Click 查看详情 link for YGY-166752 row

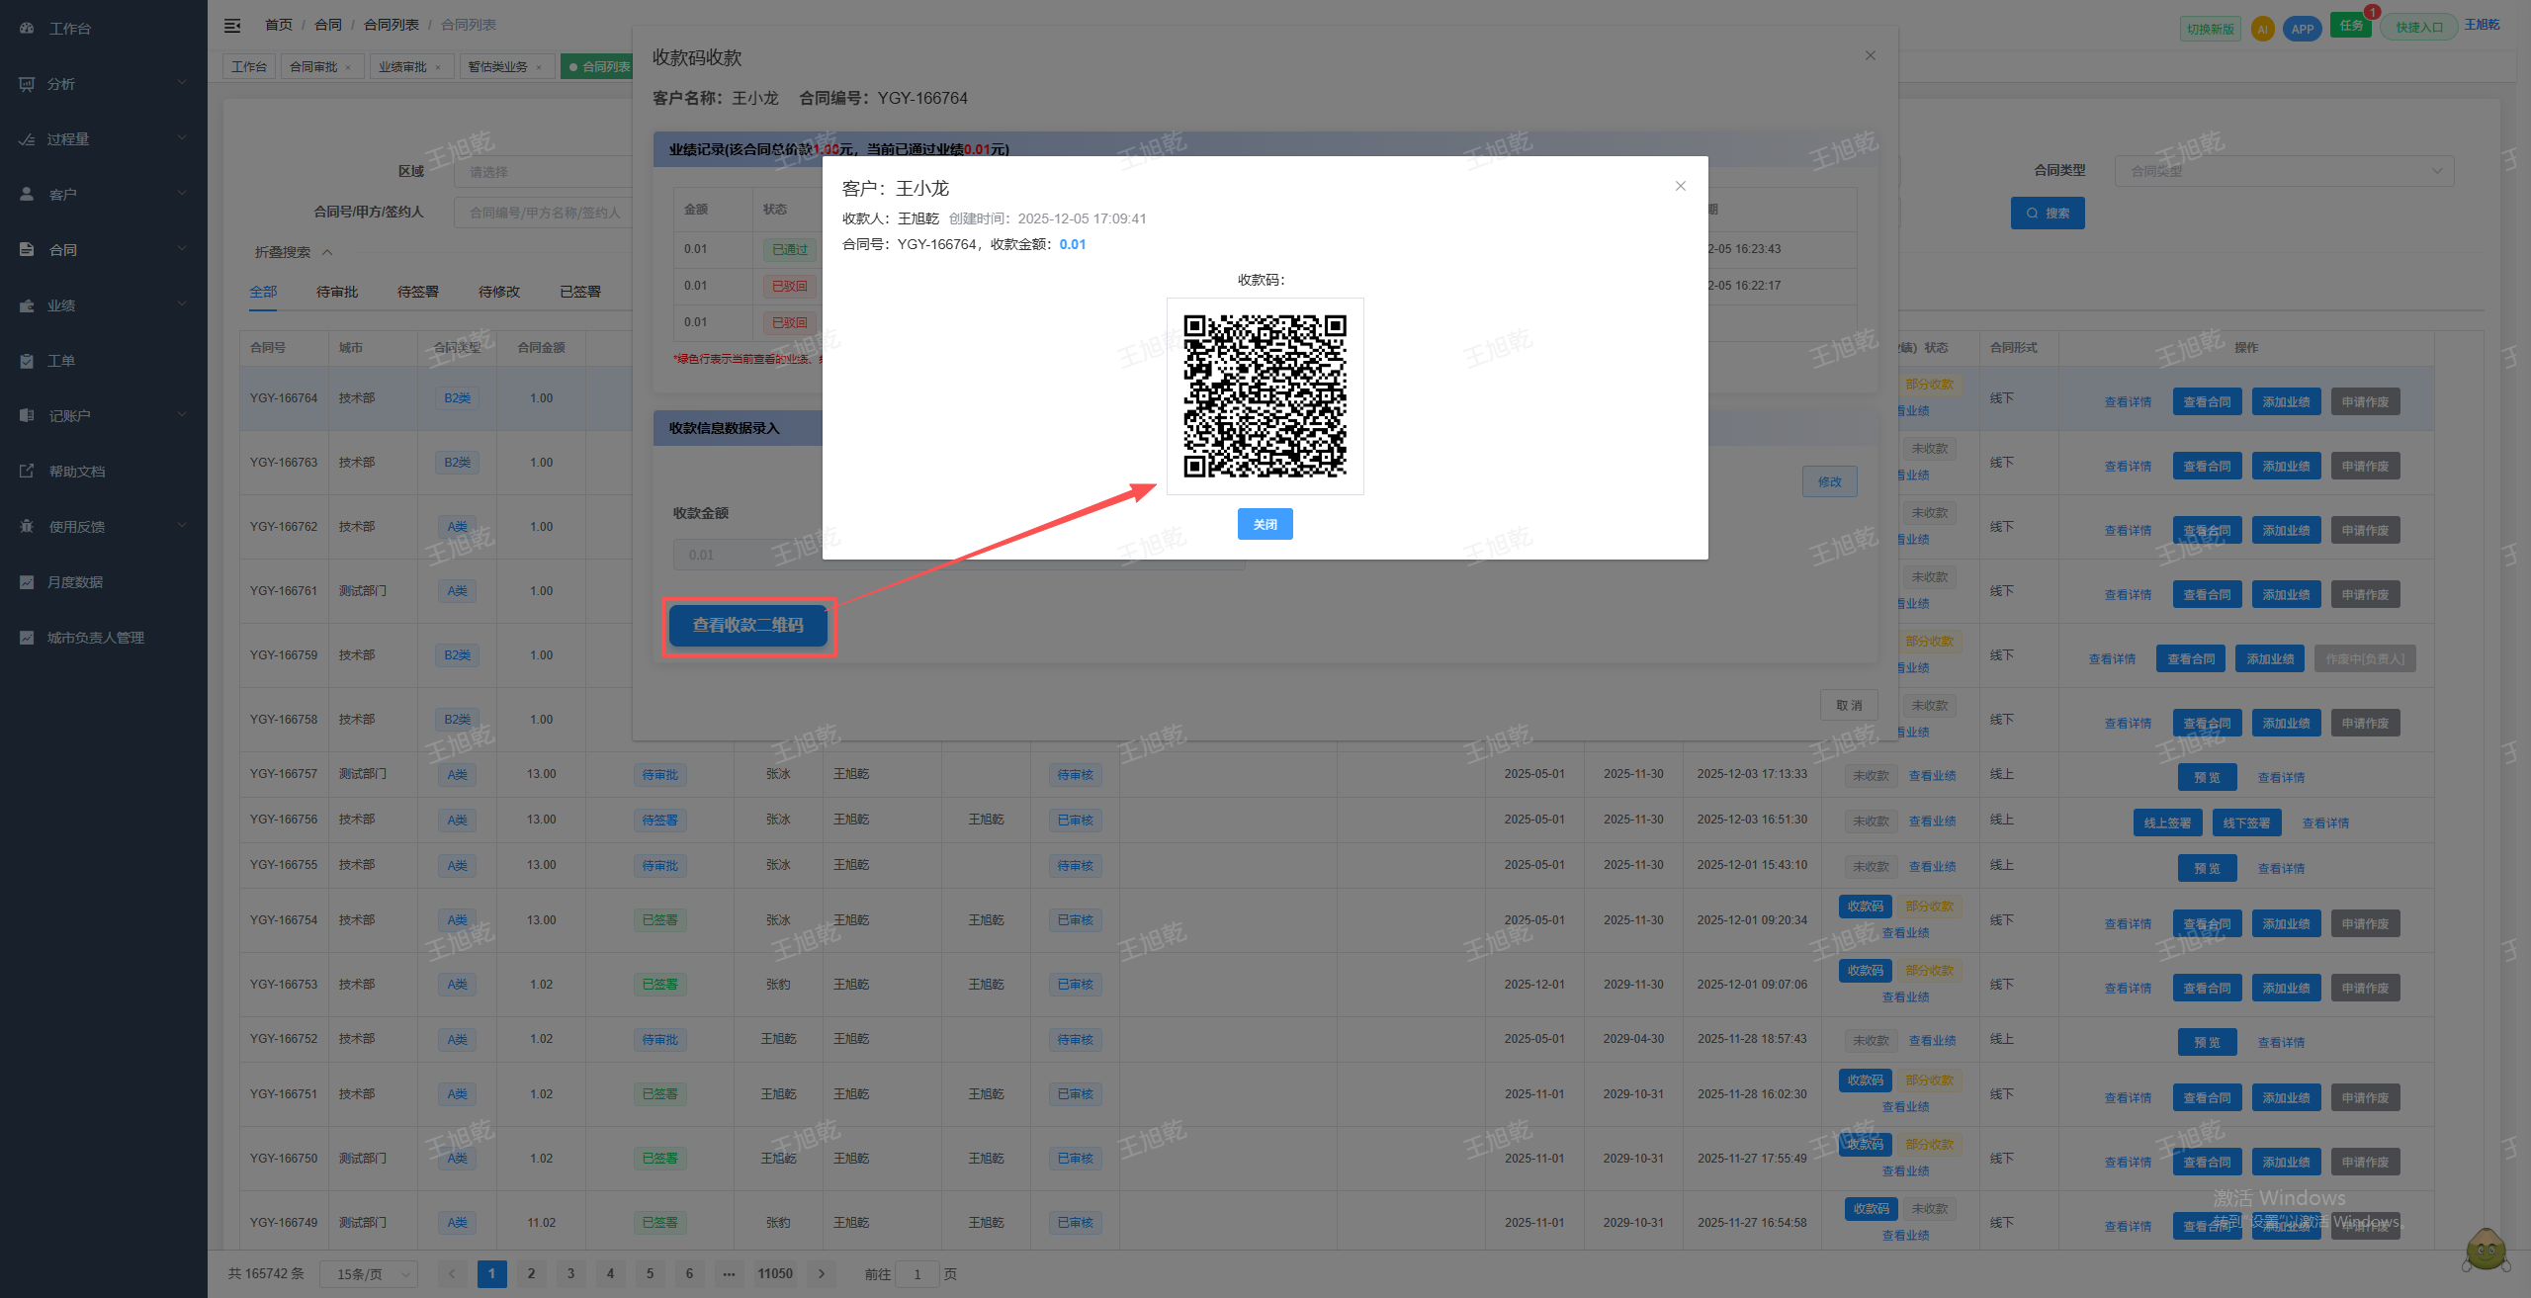pos(2281,1043)
